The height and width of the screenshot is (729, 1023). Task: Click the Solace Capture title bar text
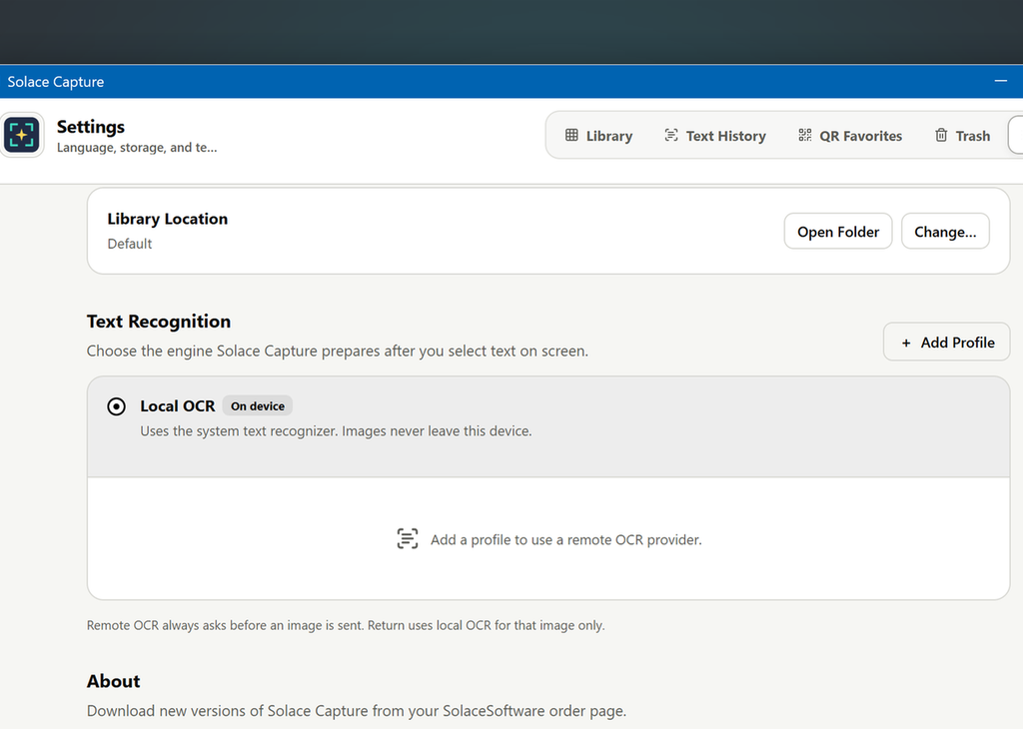(56, 82)
